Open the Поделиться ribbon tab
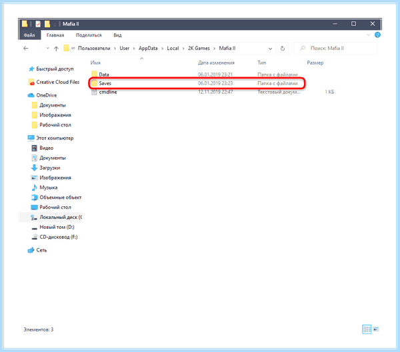Screen dimensions: 400x352 (x=89, y=35)
